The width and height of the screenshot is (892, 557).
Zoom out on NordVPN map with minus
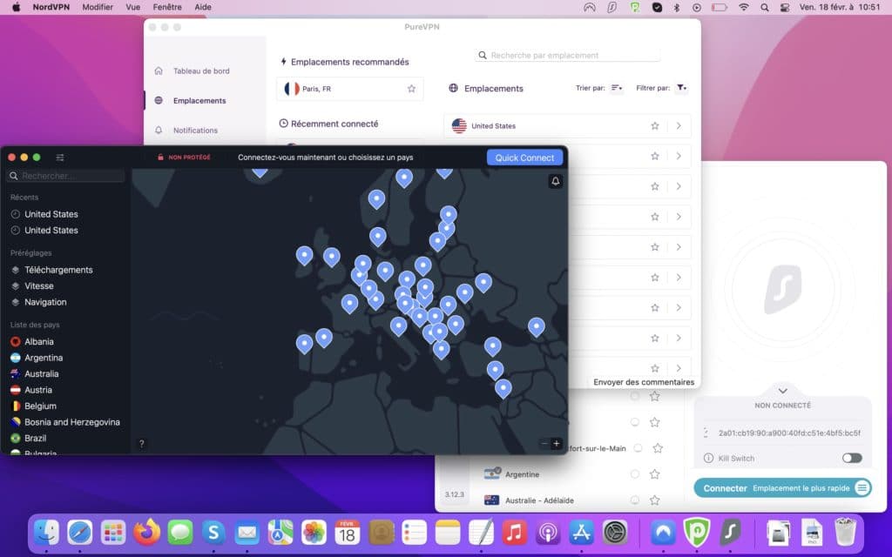pyautogui.click(x=544, y=443)
